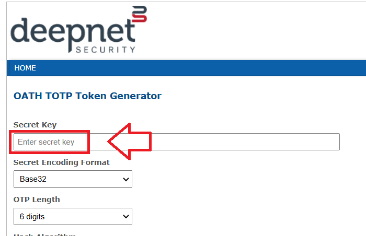Click the OATH TOTP Token Generator heading
The width and height of the screenshot is (366, 236).
87,96
